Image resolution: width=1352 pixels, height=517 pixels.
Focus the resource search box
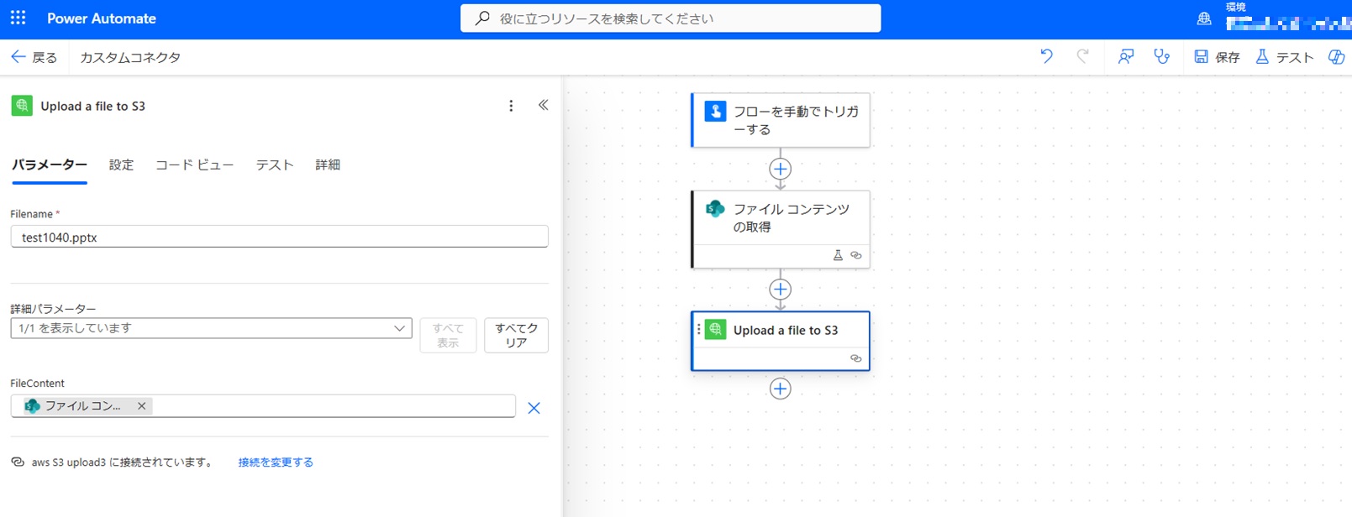coord(671,18)
